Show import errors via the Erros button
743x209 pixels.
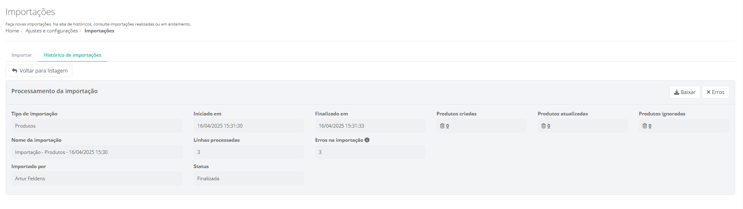click(715, 92)
